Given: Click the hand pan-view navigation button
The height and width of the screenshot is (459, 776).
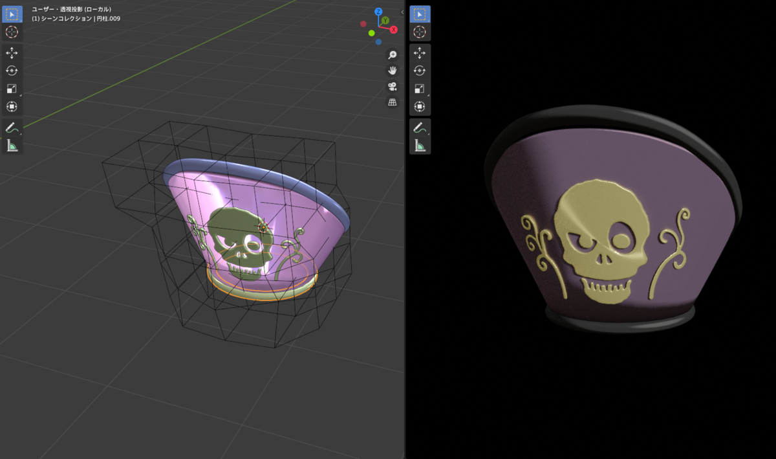Looking at the screenshot, I should tap(392, 71).
